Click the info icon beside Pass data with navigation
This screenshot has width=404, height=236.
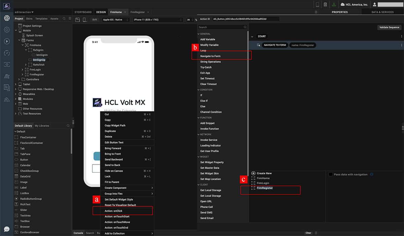coord(372,174)
